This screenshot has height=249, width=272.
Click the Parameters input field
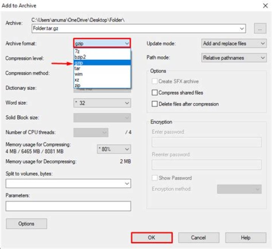(x=68, y=206)
